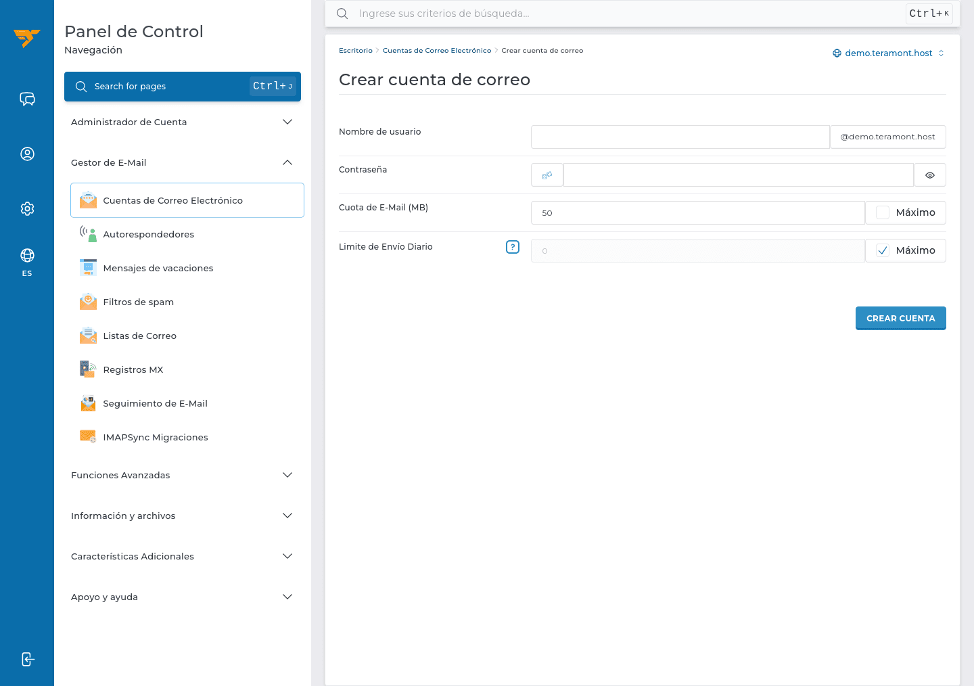
Task: Show password with the eye icon
Action: pyautogui.click(x=930, y=175)
